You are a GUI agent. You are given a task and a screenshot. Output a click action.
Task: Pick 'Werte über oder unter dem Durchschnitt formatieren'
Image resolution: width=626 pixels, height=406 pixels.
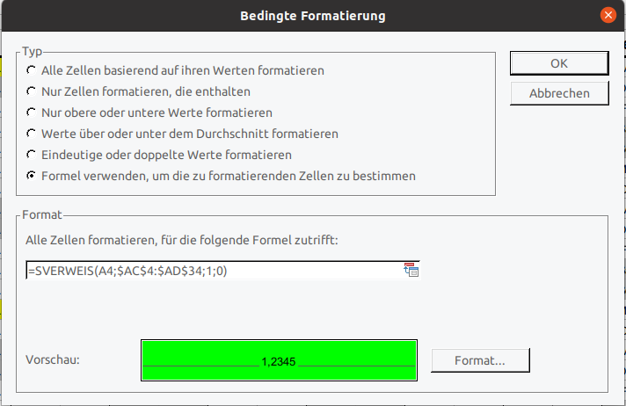tap(33, 134)
